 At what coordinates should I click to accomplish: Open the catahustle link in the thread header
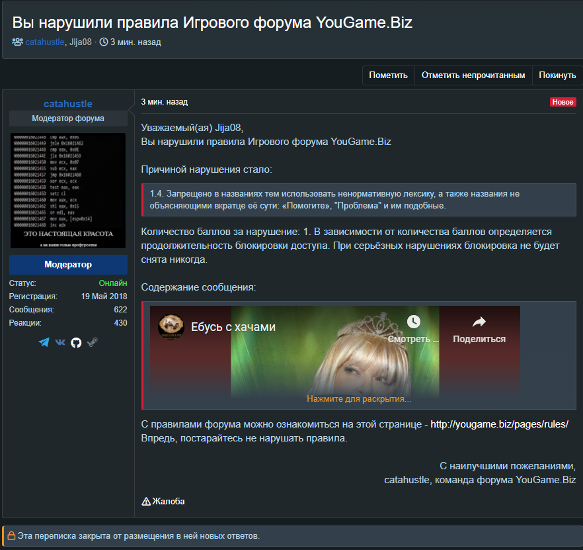[45, 42]
